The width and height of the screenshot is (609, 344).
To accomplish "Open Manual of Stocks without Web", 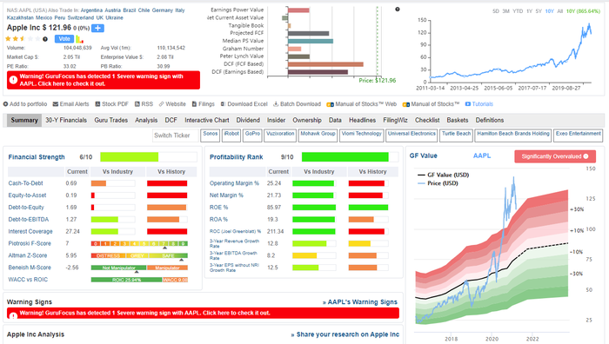I will (432, 104).
